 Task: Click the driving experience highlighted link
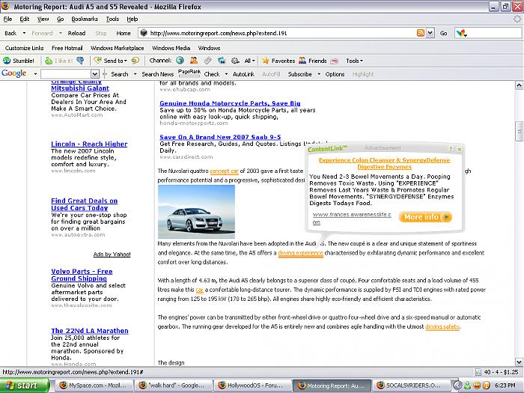pos(300,253)
